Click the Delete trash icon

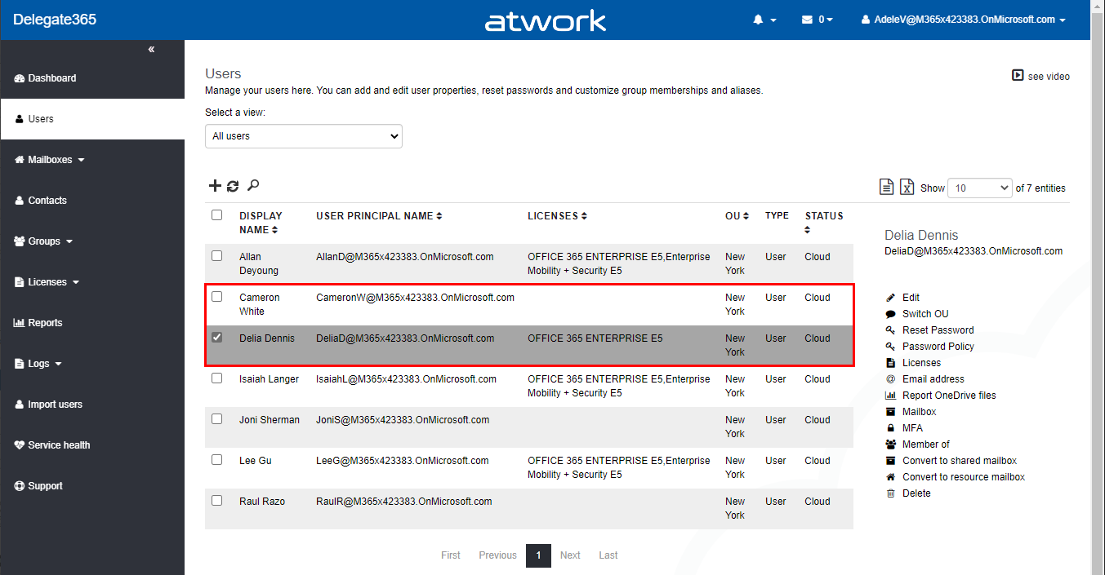(890, 493)
